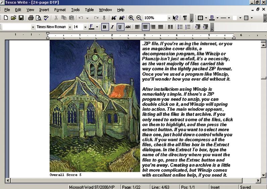
Task: Expand the undo history dropdown arrow
Action: point(87,18)
